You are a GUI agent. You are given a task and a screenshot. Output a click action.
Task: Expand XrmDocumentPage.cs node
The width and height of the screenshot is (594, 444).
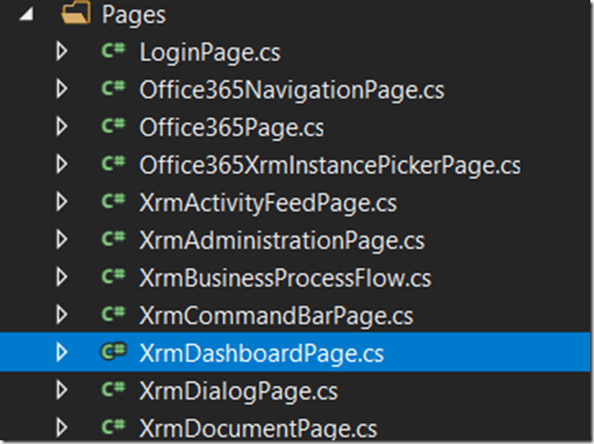click(62, 427)
